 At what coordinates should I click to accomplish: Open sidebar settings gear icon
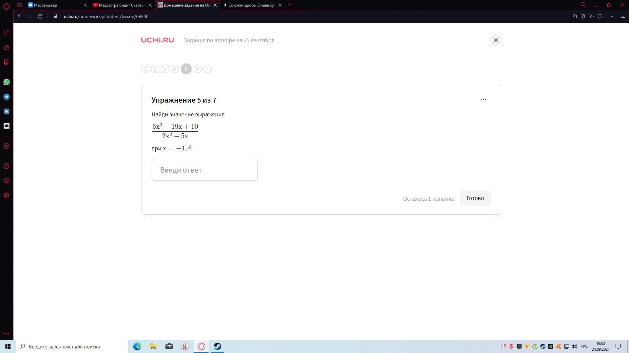[x=7, y=195]
